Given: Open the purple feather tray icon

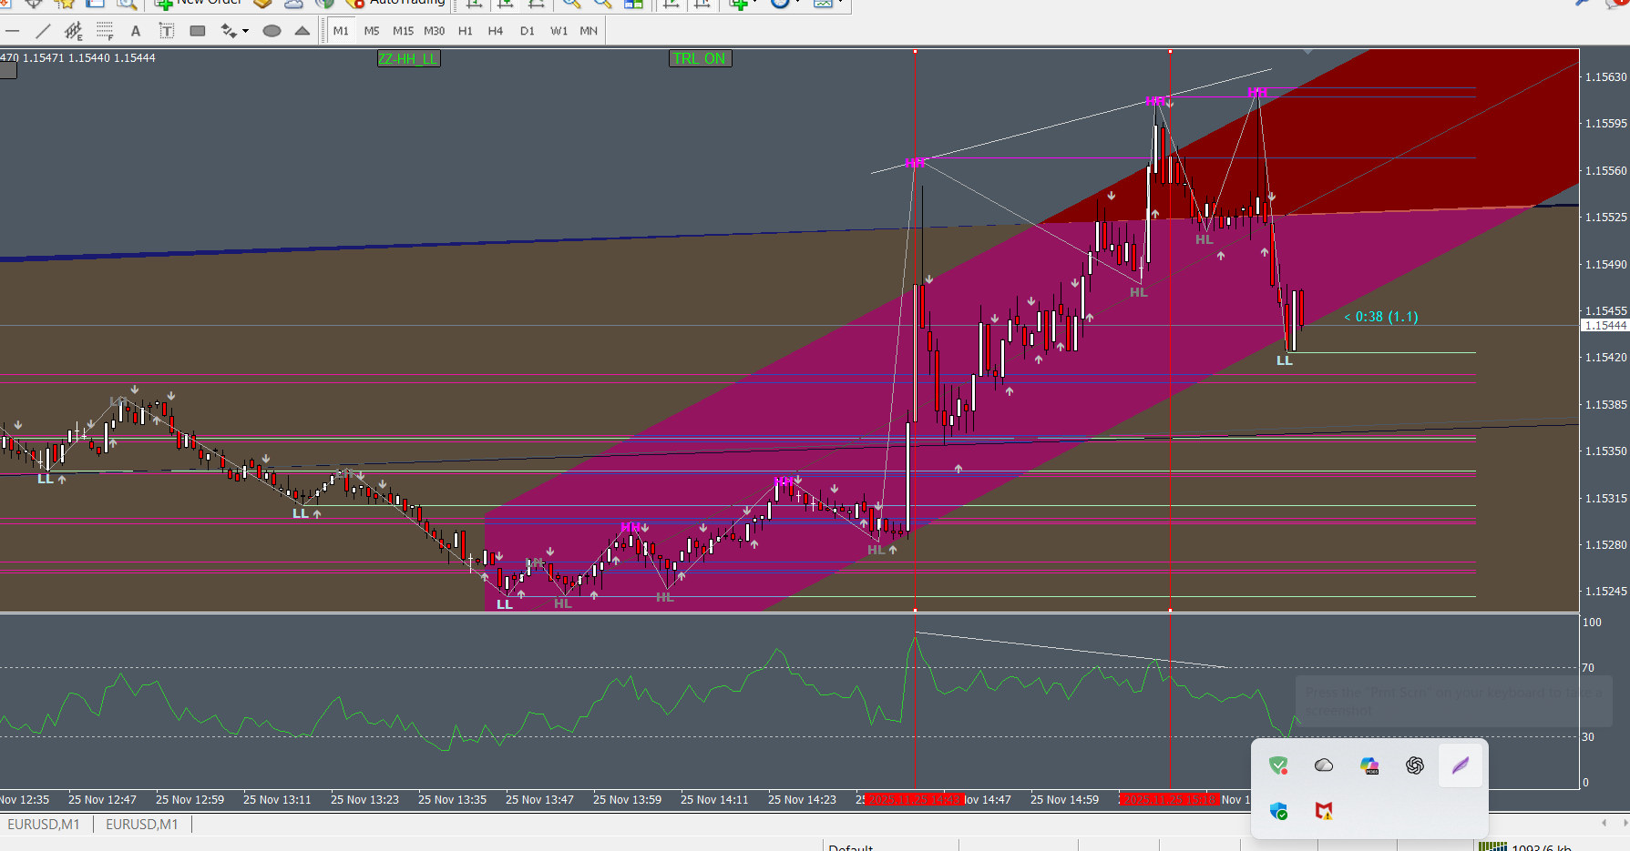Looking at the screenshot, I should pos(1461,765).
